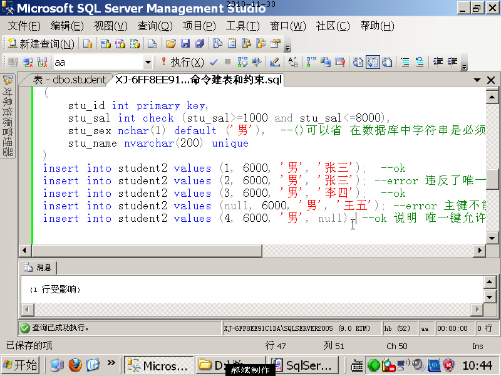Switch output to Results to Grid
The image size is (501, 376).
(373, 62)
